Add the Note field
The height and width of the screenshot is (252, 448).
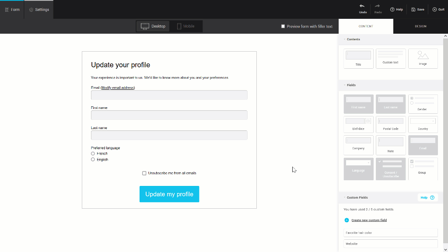(x=390, y=145)
